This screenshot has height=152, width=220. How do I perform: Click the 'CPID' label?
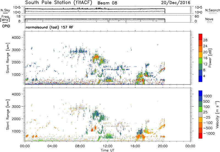pyautogui.click(x=6, y=26)
